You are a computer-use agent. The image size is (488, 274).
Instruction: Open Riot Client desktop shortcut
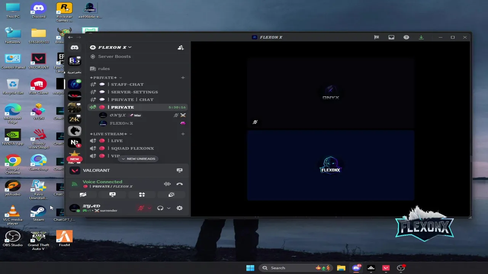(x=38, y=86)
